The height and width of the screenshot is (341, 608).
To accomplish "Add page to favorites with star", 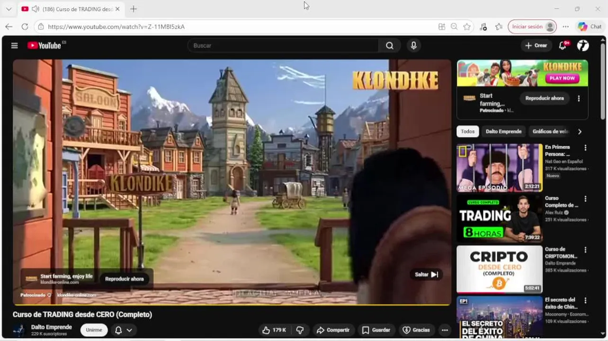I will (467, 27).
